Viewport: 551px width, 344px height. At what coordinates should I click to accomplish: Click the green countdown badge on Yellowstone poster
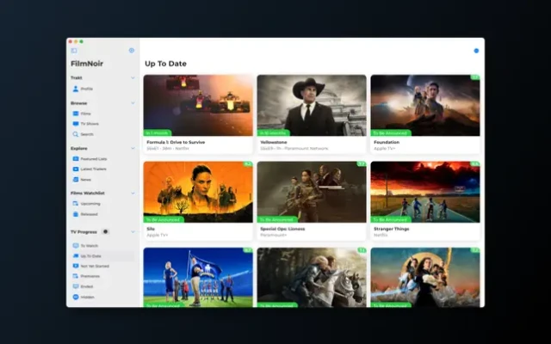coord(273,133)
